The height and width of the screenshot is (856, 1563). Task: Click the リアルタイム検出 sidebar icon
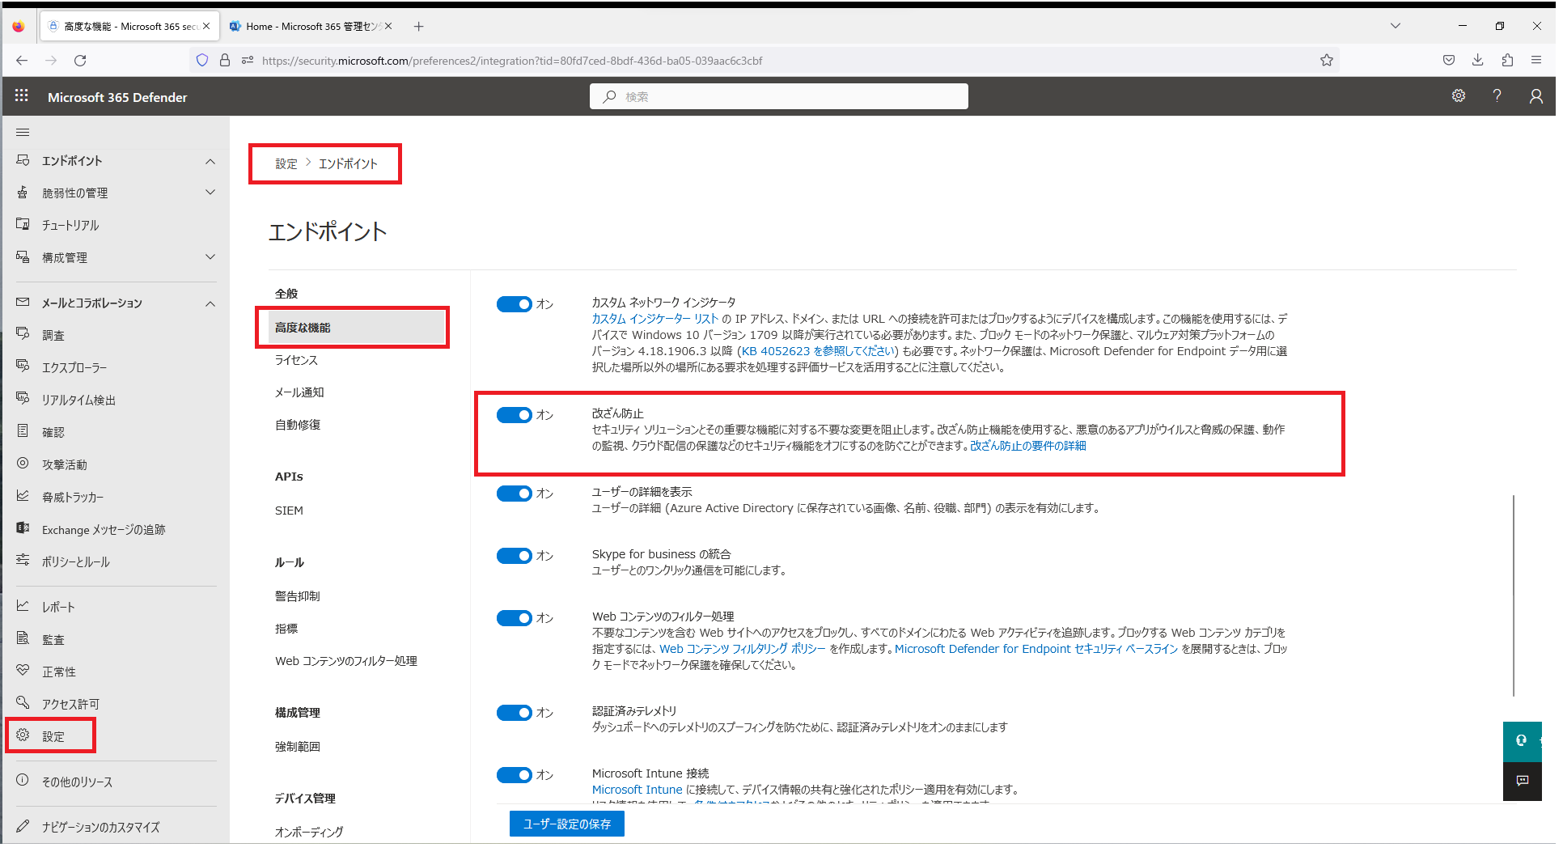click(x=23, y=399)
